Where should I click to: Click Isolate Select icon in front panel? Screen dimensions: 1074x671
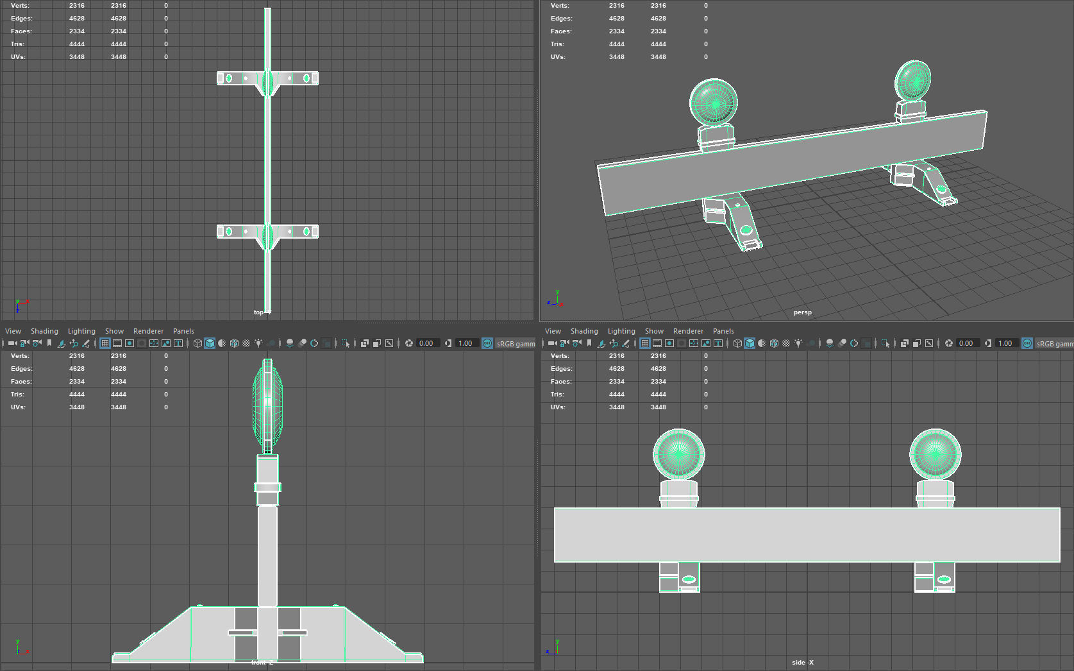coord(346,343)
